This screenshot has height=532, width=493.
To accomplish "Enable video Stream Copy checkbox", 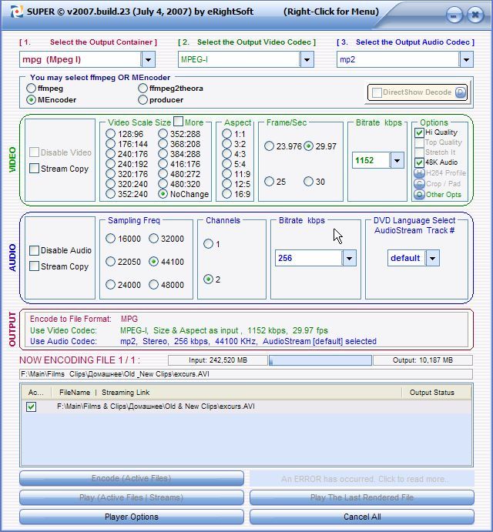I will (34, 169).
